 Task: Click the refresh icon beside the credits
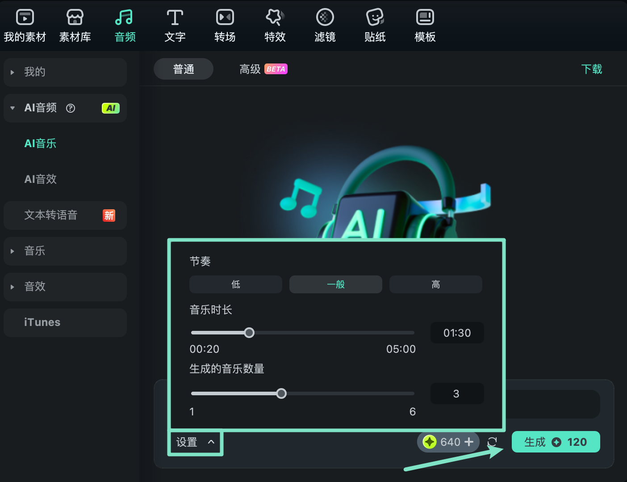[493, 442]
